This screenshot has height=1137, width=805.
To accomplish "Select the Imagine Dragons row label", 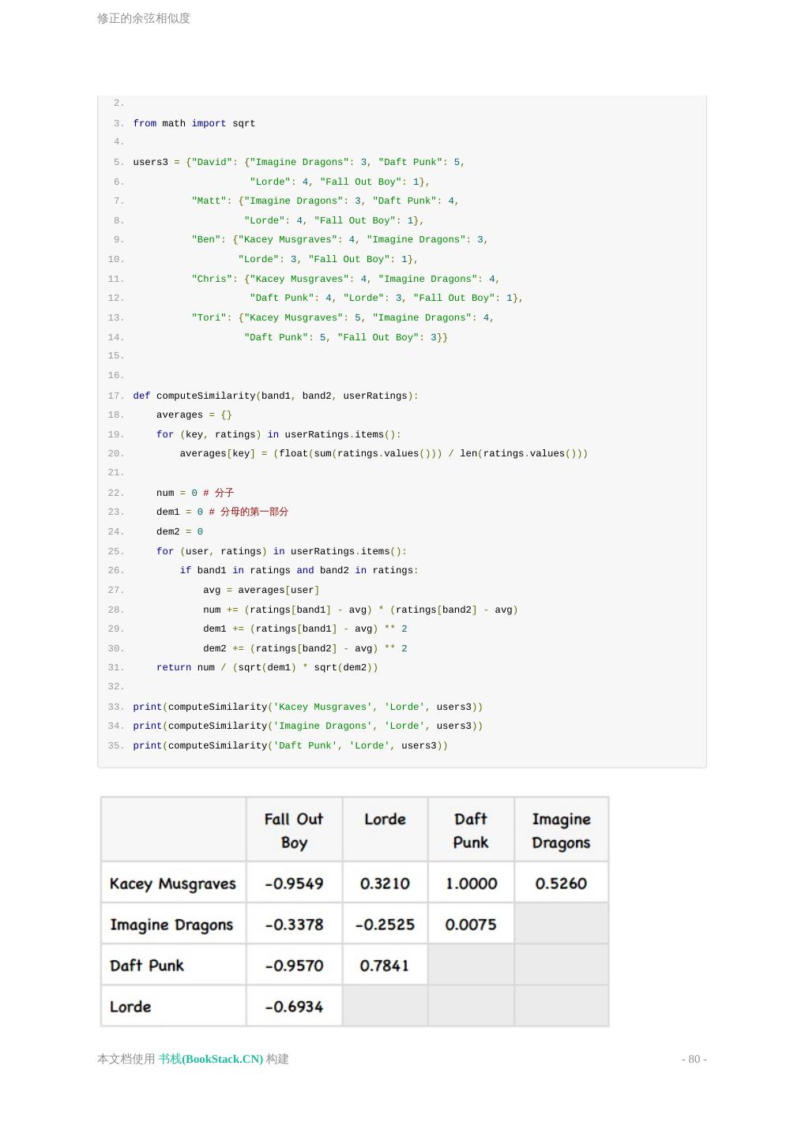I will (171, 925).
